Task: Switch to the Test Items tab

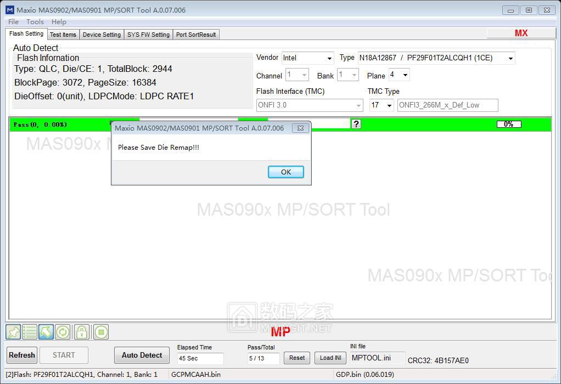Action: (x=63, y=35)
